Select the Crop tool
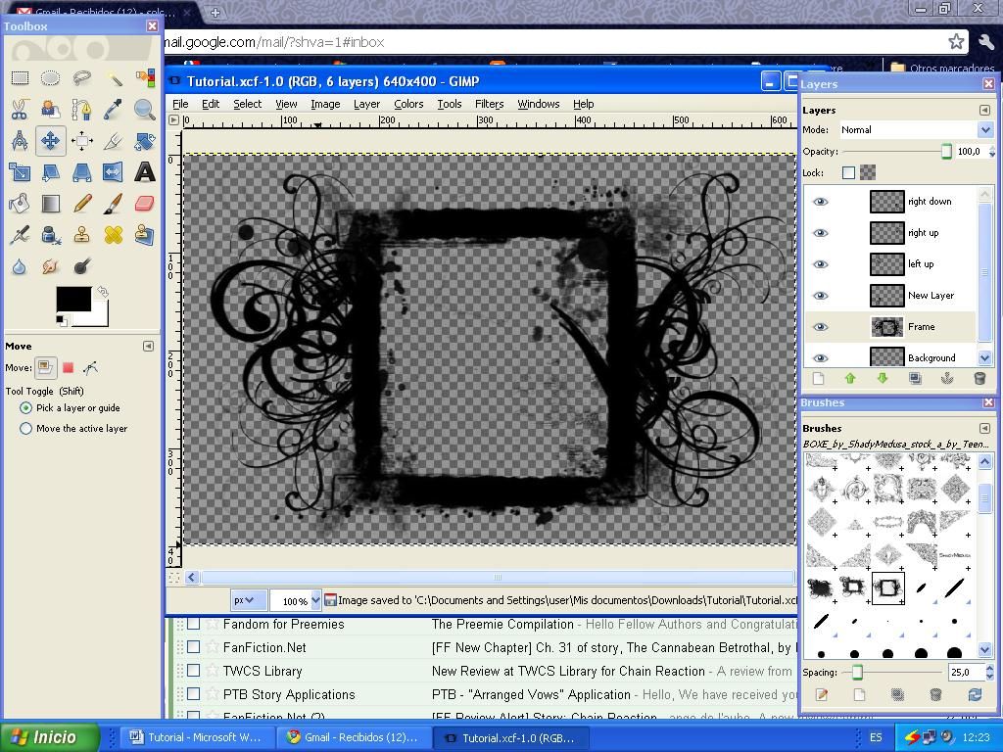1003x752 pixels. point(114,140)
